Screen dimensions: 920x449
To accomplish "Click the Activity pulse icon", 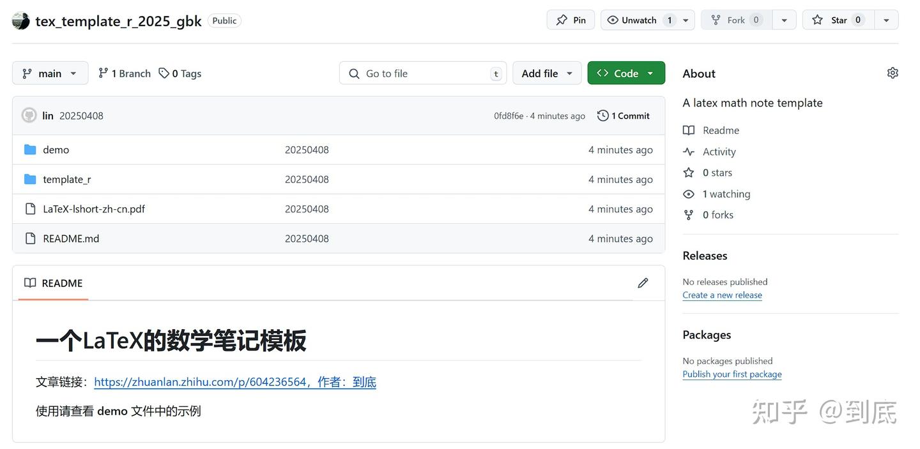I will point(688,151).
